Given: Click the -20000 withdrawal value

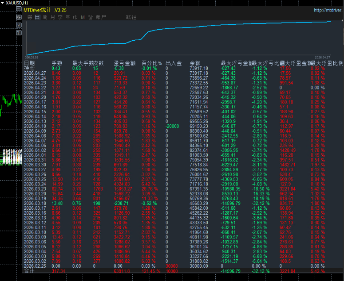Looking at the screenshot, I should click(172, 126).
